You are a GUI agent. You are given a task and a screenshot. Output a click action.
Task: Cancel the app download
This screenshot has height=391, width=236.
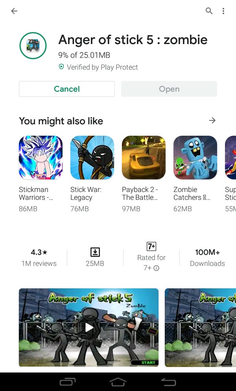(x=67, y=89)
